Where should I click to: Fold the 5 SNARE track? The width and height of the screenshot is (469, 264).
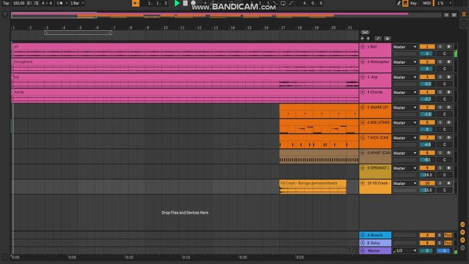362,107
